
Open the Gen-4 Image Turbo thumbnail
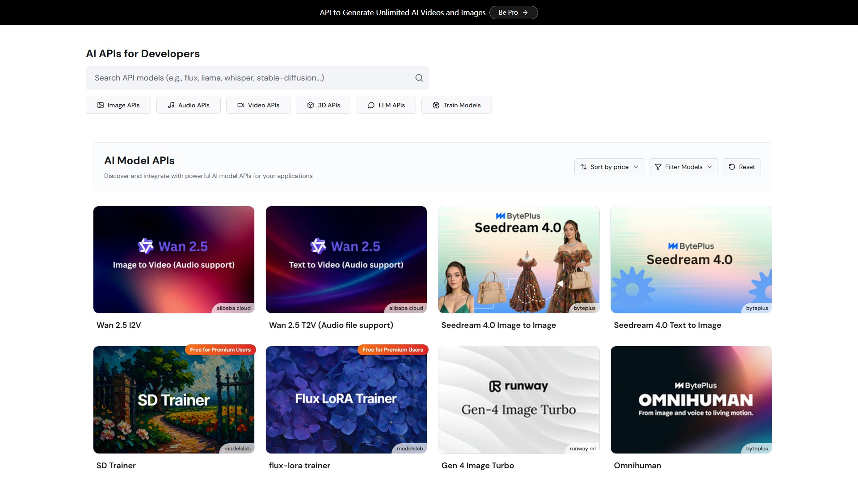pos(518,399)
